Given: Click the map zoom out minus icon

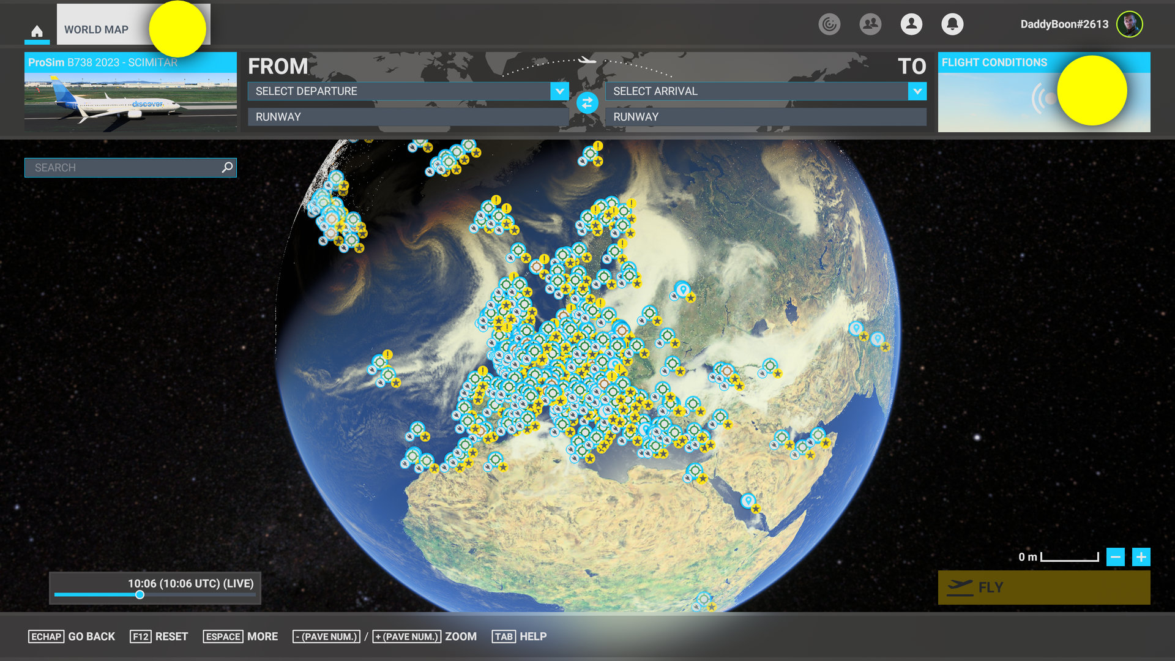Looking at the screenshot, I should click(1116, 558).
